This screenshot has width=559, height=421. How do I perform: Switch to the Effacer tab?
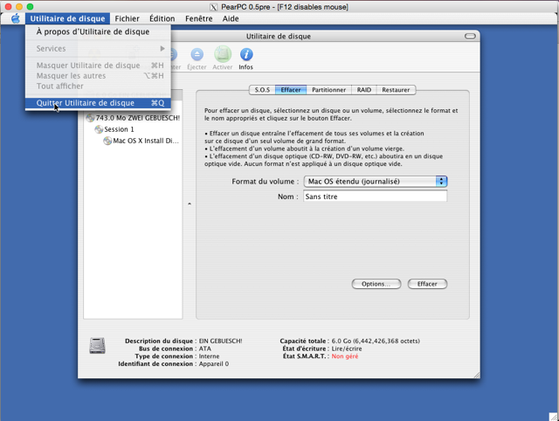[x=291, y=90]
